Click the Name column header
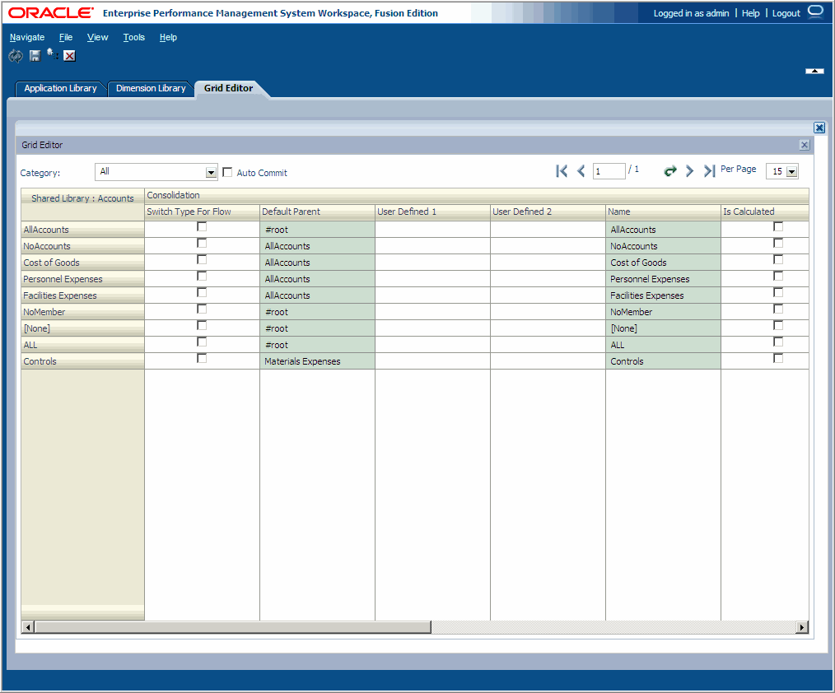 (x=663, y=212)
